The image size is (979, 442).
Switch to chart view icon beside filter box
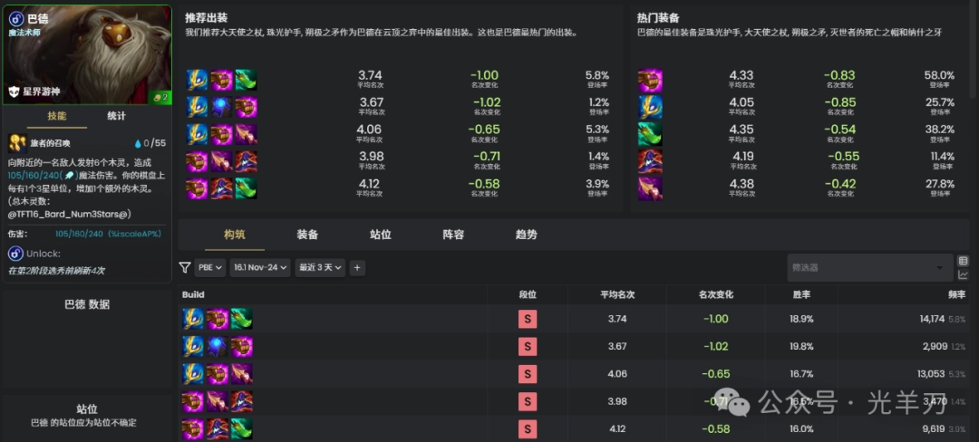point(963,274)
